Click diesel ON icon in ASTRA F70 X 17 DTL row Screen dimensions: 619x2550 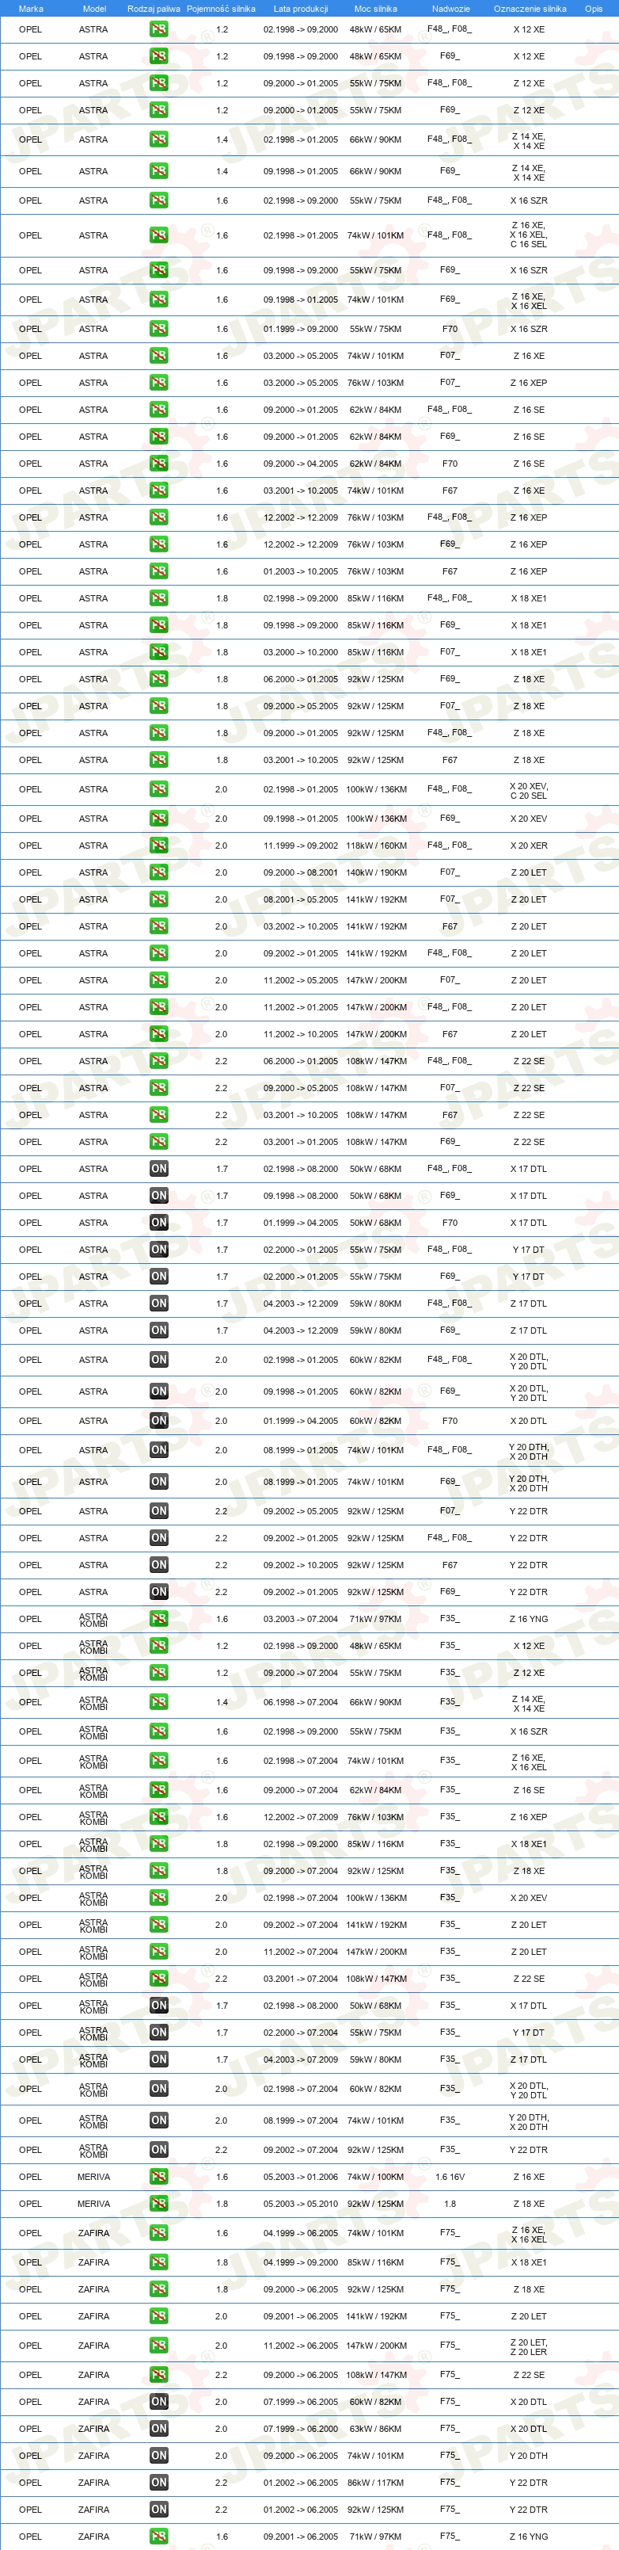click(x=158, y=1223)
